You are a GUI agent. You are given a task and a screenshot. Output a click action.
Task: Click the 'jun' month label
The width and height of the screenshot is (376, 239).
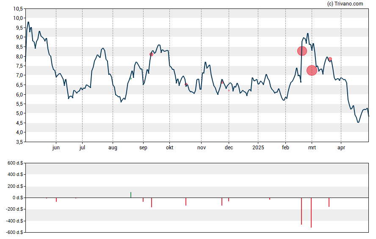tap(56, 148)
